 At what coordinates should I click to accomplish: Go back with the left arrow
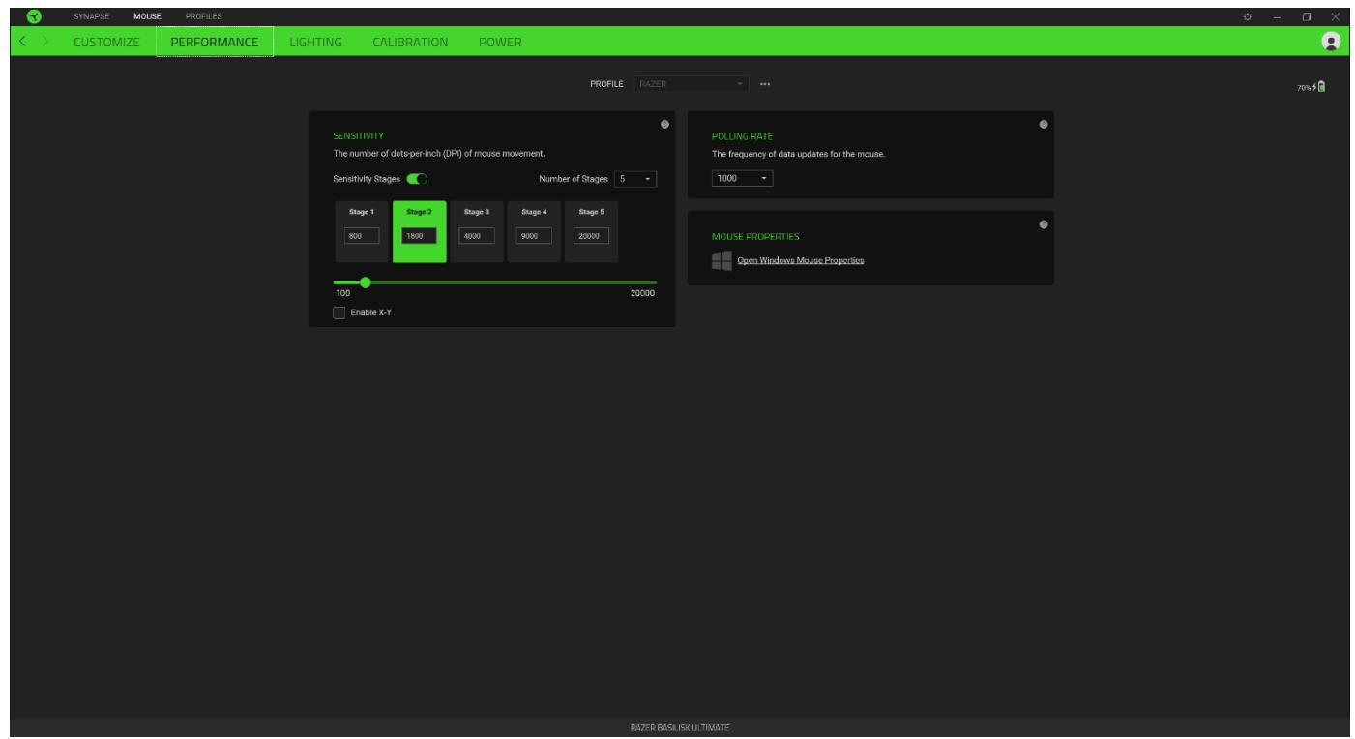tap(21, 42)
